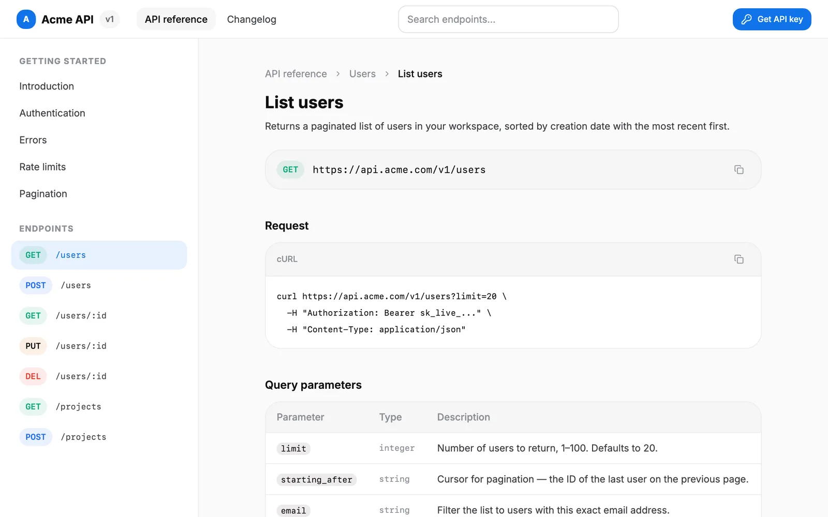828x517 pixels.
Task: Open the Authentication page
Action: click(52, 113)
